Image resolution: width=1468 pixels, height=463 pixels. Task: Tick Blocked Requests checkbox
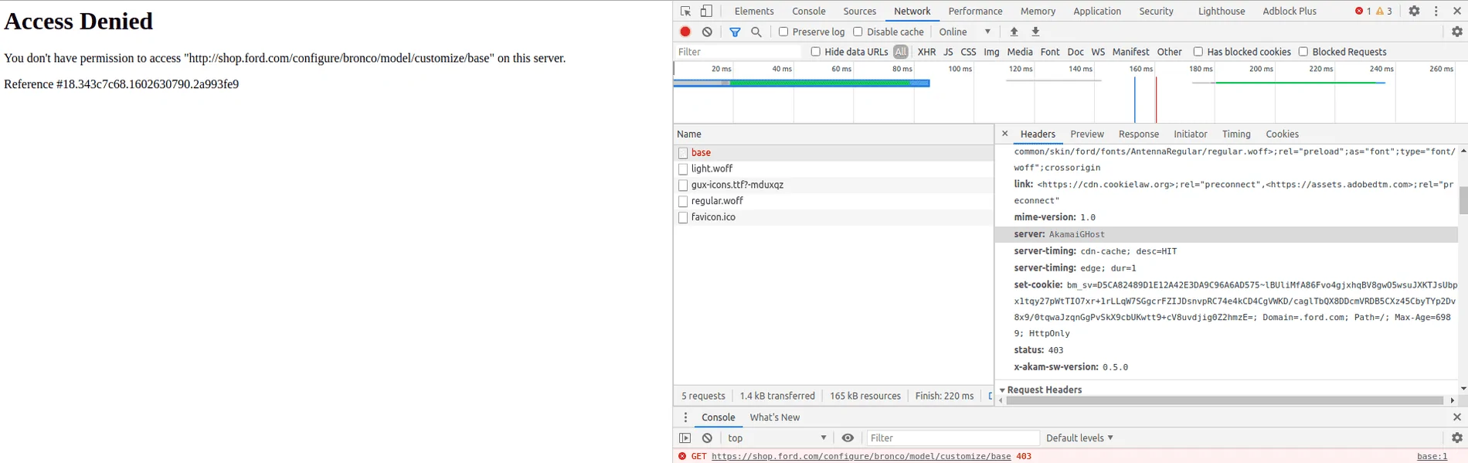pos(1303,52)
